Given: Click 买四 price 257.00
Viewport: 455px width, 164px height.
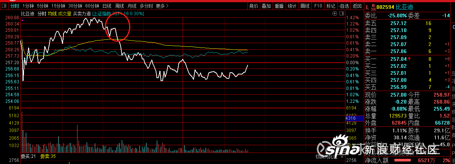Looking at the screenshot, I should (398, 80).
